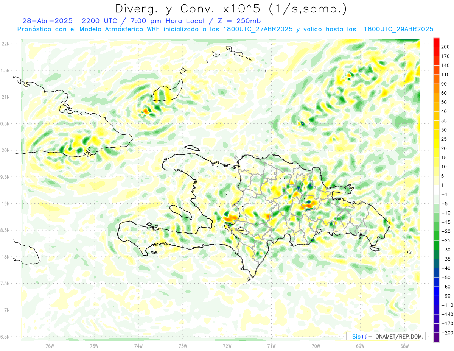Click the '90' color scale label
This screenshot has width=454, height=351.
tap(444, 84)
